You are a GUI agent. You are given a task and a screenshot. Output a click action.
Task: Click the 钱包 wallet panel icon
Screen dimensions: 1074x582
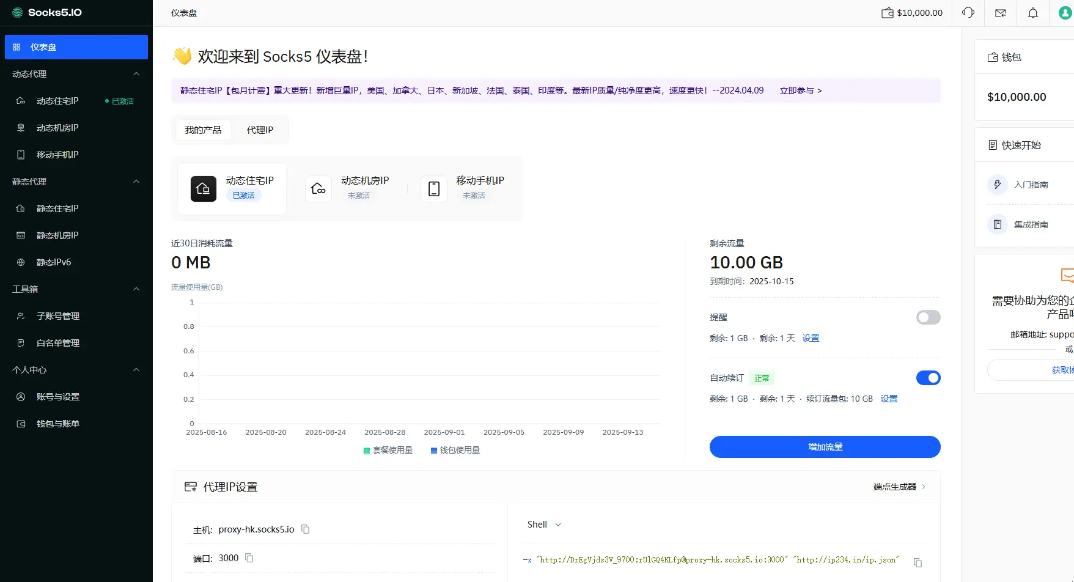993,57
